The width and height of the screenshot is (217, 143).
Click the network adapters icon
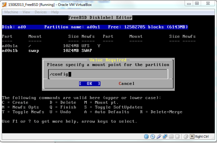click(x=164, y=137)
